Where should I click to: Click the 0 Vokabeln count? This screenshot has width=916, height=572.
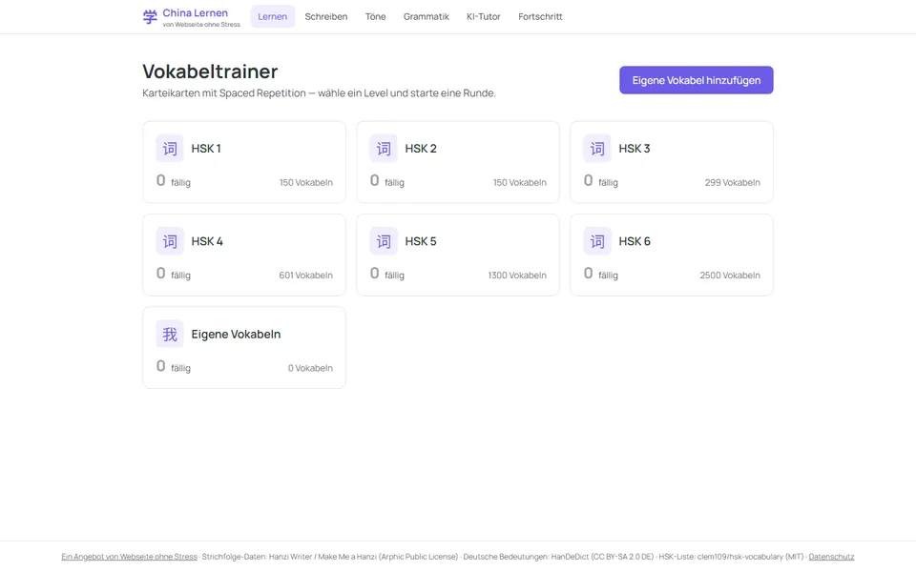310,368
